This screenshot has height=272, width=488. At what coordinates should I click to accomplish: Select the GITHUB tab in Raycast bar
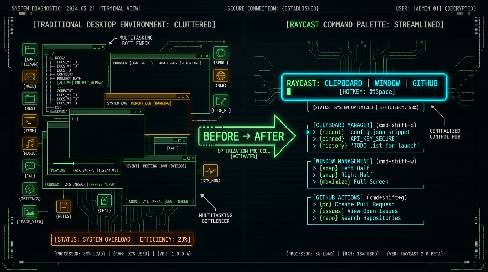point(425,83)
